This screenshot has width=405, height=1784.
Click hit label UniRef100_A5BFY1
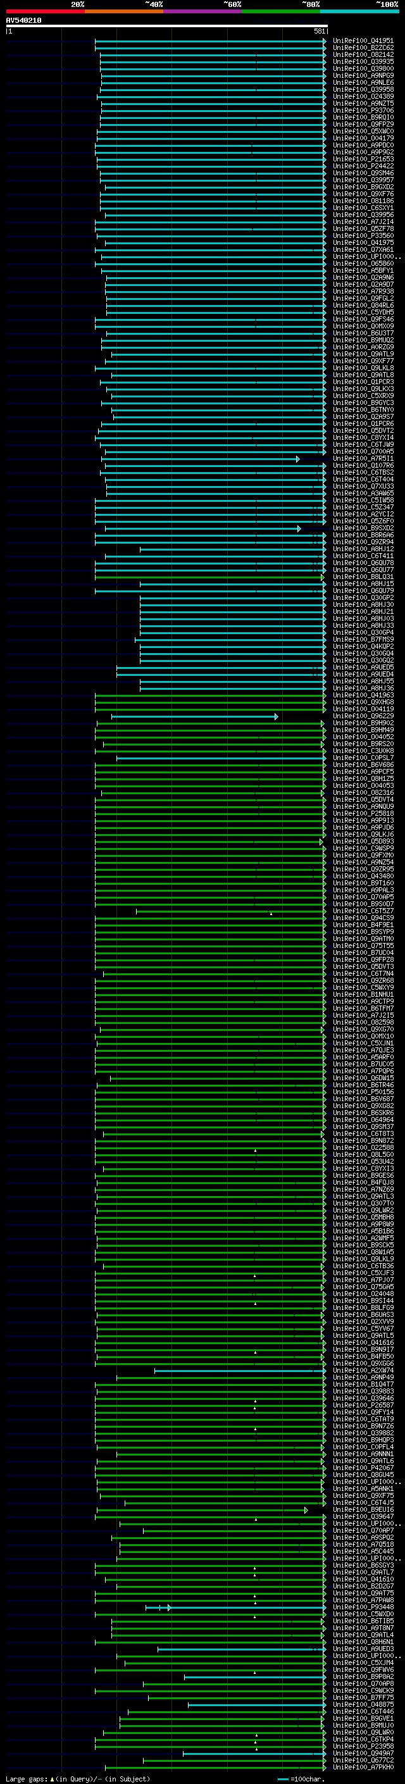pyautogui.click(x=363, y=271)
